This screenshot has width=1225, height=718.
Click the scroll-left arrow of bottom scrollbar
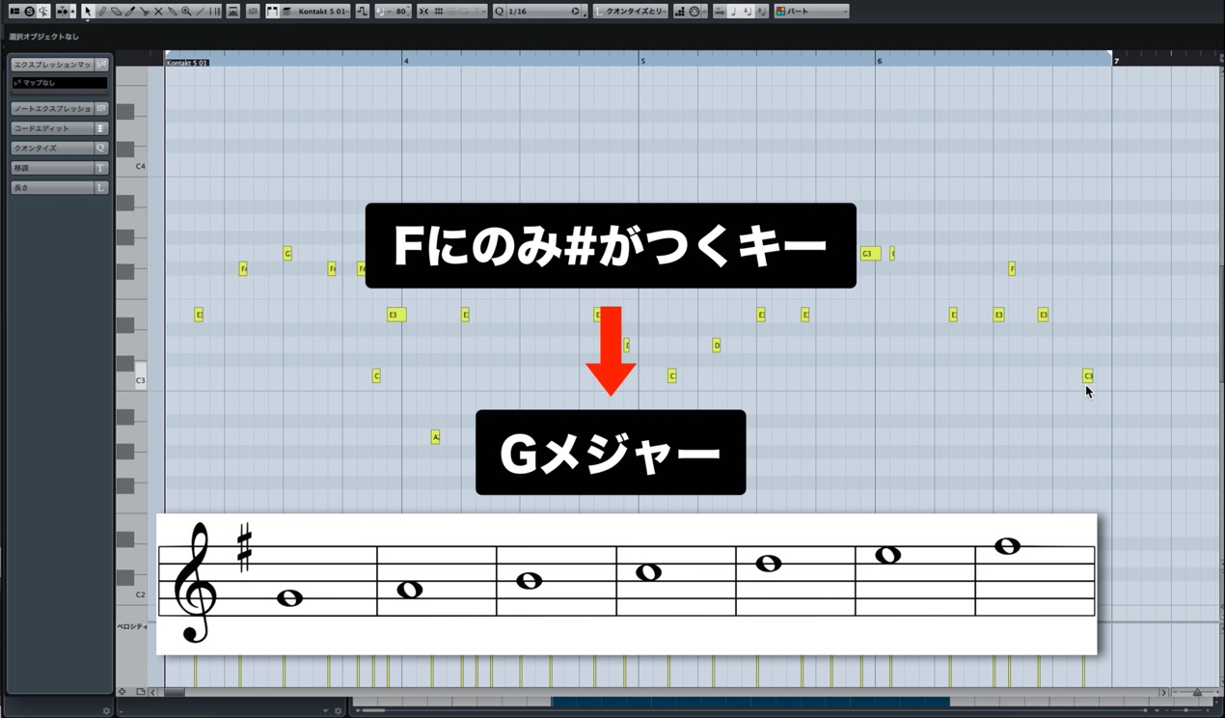click(154, 692)
